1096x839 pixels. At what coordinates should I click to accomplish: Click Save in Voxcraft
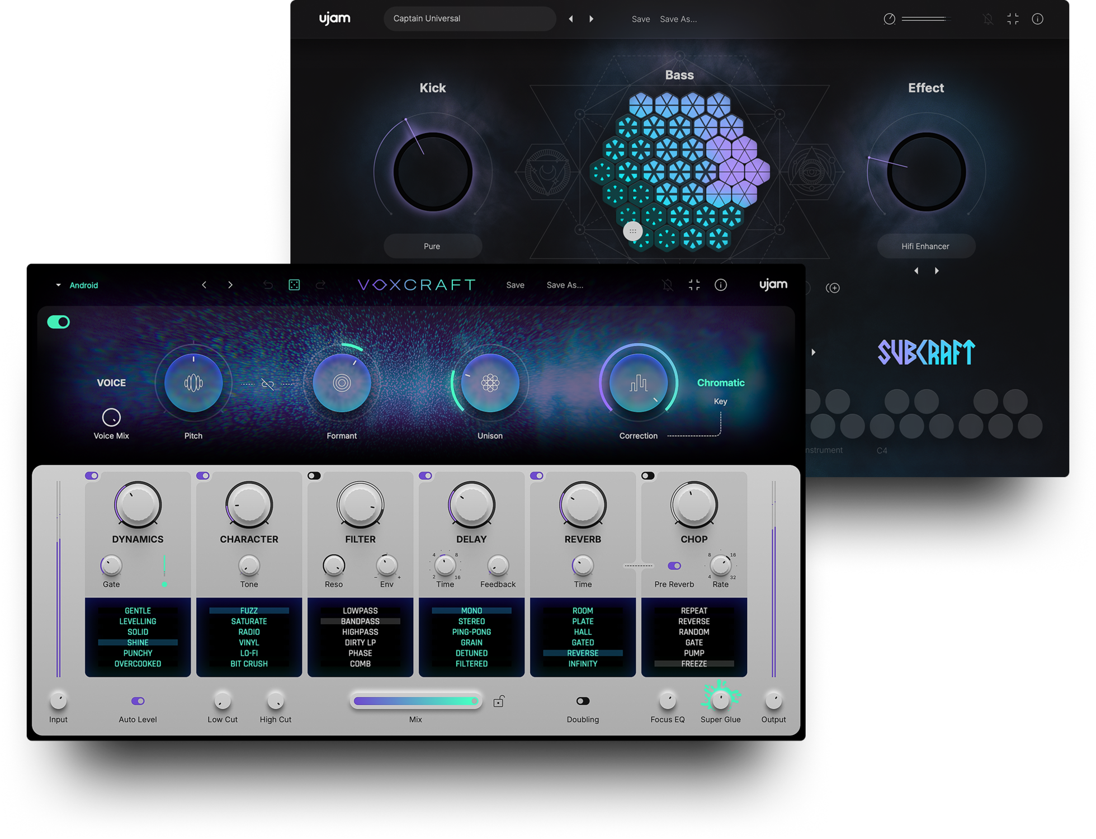[x=515, y=285]
